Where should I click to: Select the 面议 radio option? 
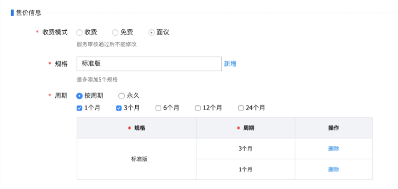coord(151,33)
